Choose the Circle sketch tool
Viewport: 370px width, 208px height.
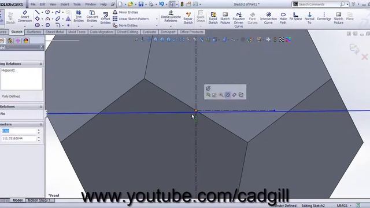[47, 12]
